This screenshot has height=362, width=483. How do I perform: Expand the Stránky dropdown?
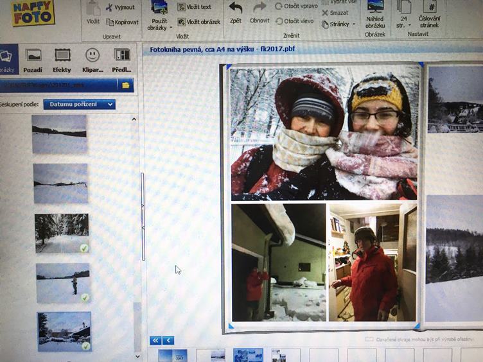pos(338,24)
